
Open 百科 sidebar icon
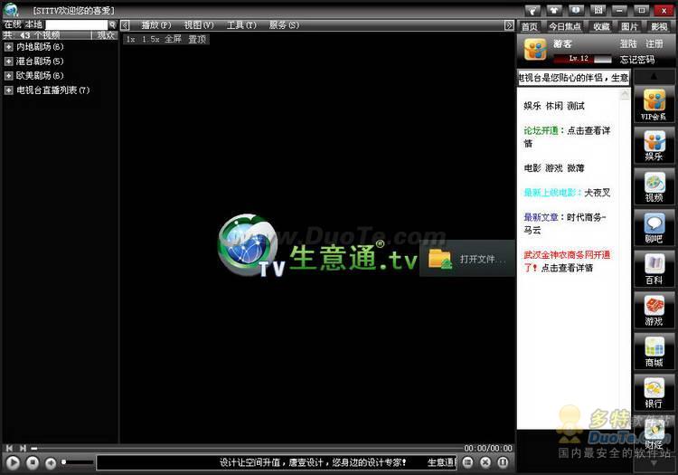click(654, 269)
